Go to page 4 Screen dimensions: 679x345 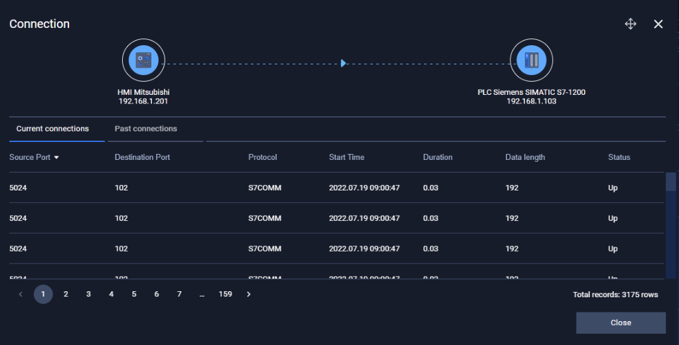pyautogui.click(x=112, y=294)
